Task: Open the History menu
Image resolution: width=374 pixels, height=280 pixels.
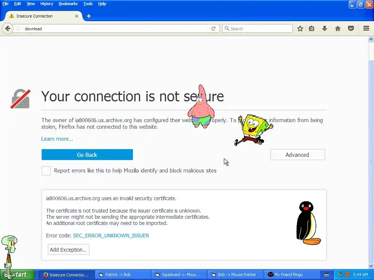Action: (x=46, y=4)
